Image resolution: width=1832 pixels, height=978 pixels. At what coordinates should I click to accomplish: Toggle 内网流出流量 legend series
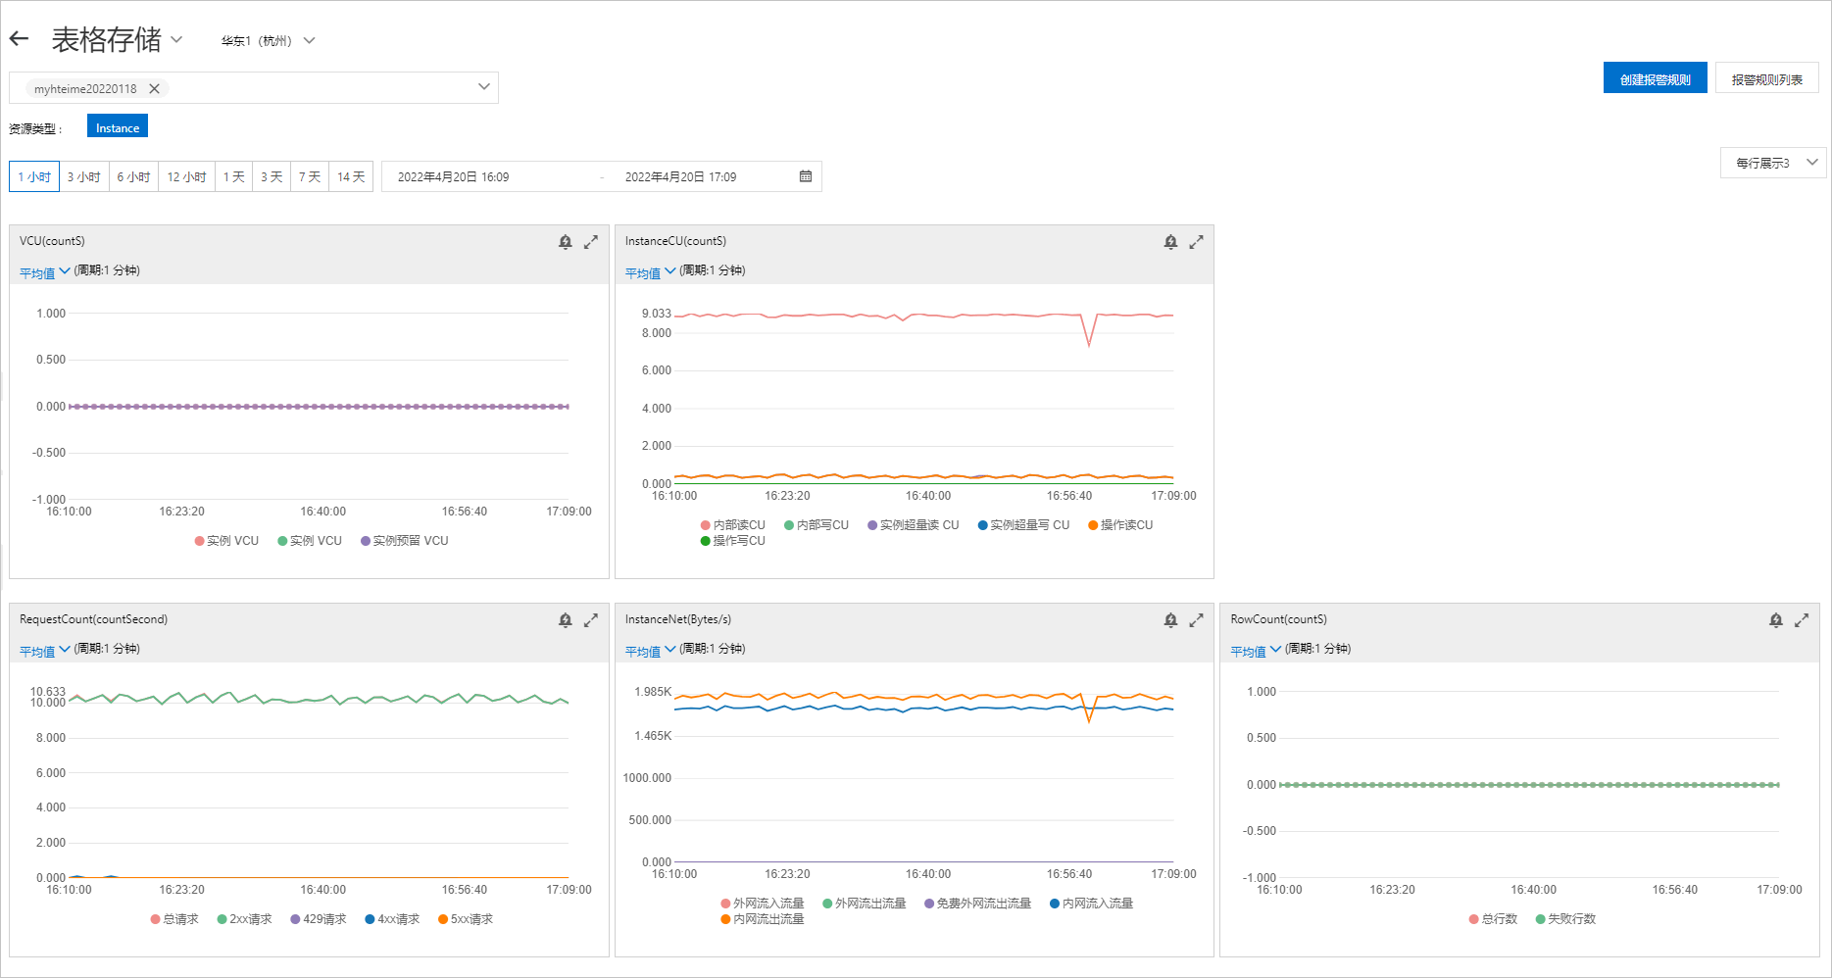pyautogui.click(x=763, y=919)
